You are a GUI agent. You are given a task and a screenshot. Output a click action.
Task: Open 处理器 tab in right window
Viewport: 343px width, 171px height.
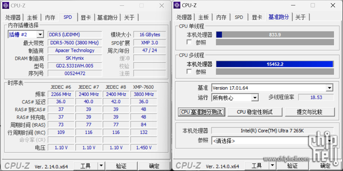(184, 17)
